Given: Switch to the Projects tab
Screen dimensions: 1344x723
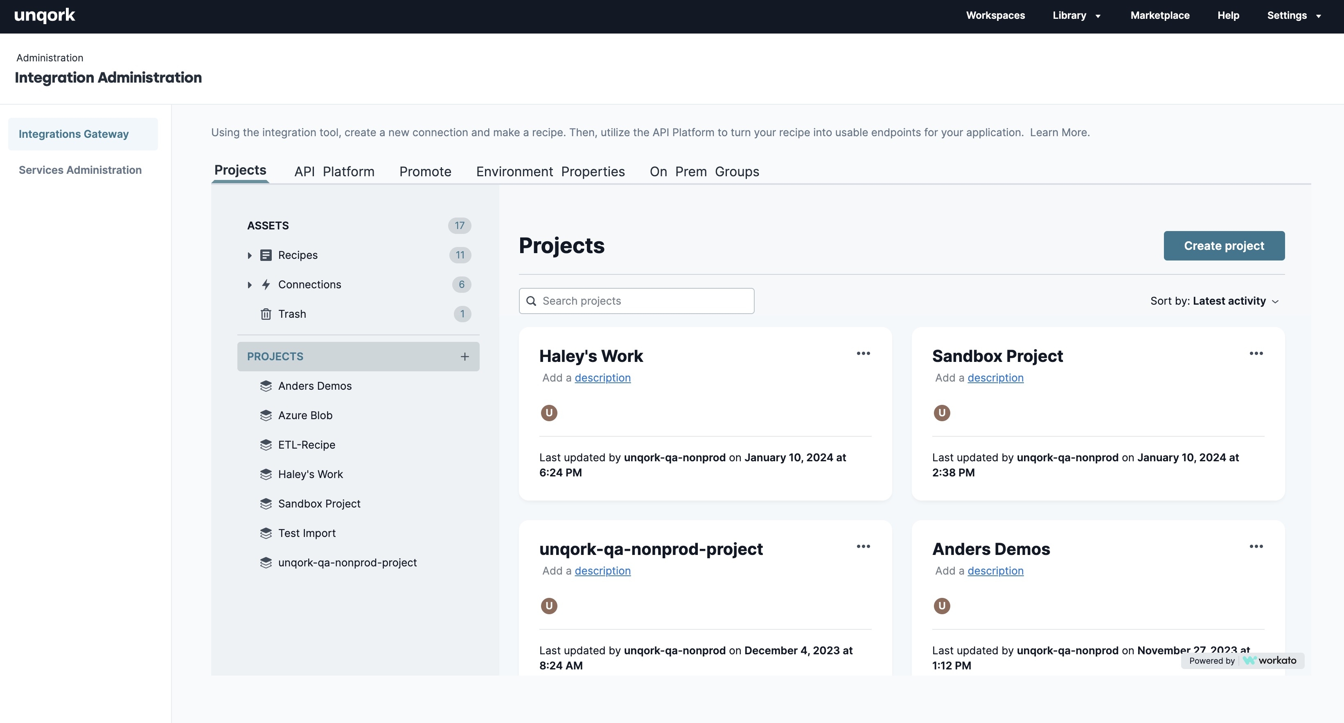Looking at the screenshot, I should click(x=240, y=171).
